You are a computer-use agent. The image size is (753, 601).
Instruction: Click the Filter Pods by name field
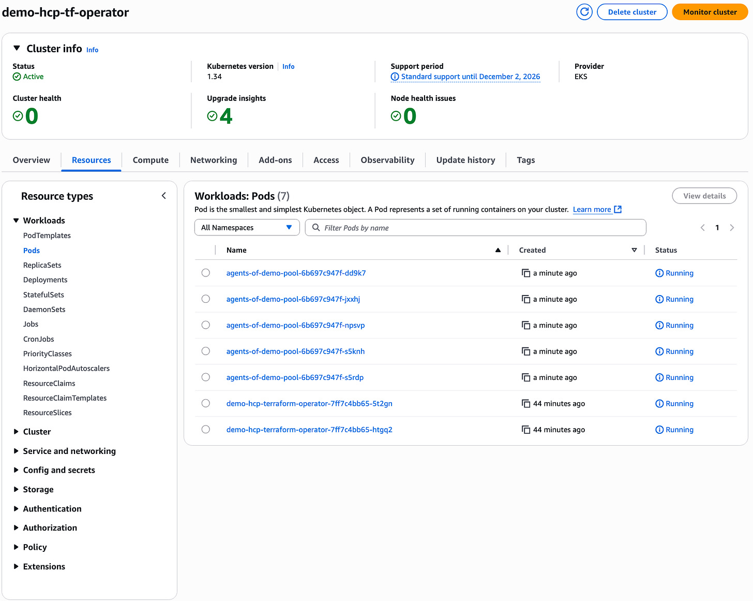[x=476, y=227]
